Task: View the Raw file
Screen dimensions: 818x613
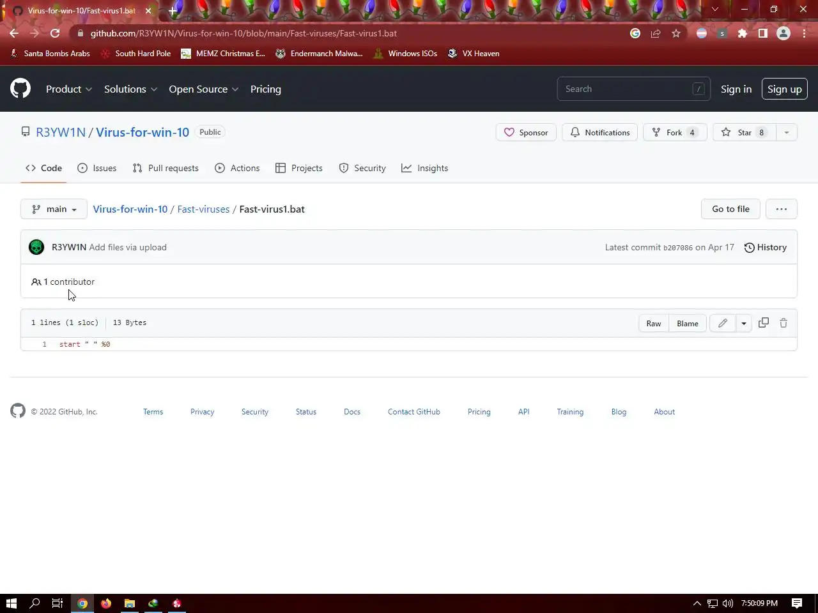Action: (x=654, y=323)
